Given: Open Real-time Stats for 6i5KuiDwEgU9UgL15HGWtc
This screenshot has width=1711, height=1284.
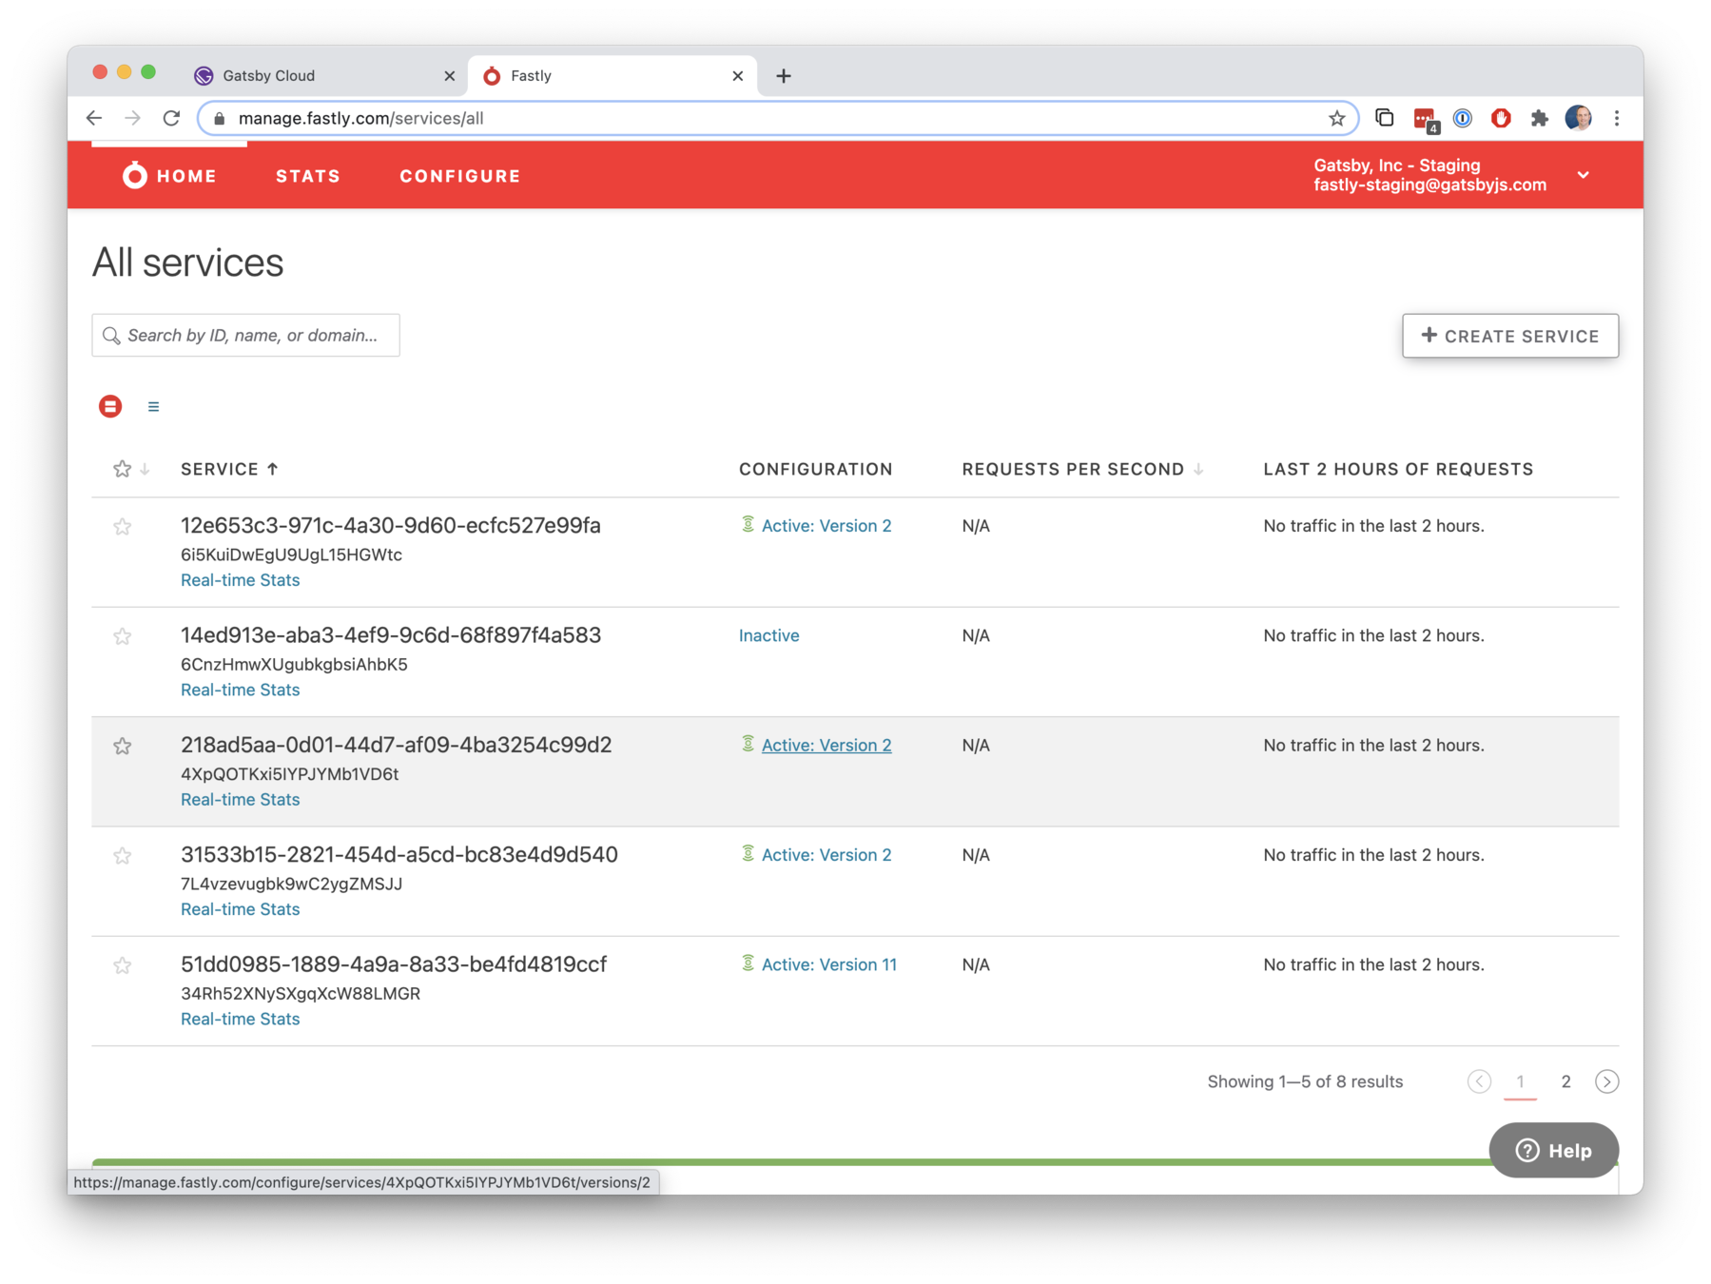Looking at the screenshot, I should [x=240, y=580].
